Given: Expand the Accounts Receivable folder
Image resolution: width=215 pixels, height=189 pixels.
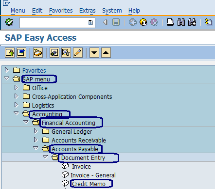Looking at the screenshot, I should click(36, 140).
